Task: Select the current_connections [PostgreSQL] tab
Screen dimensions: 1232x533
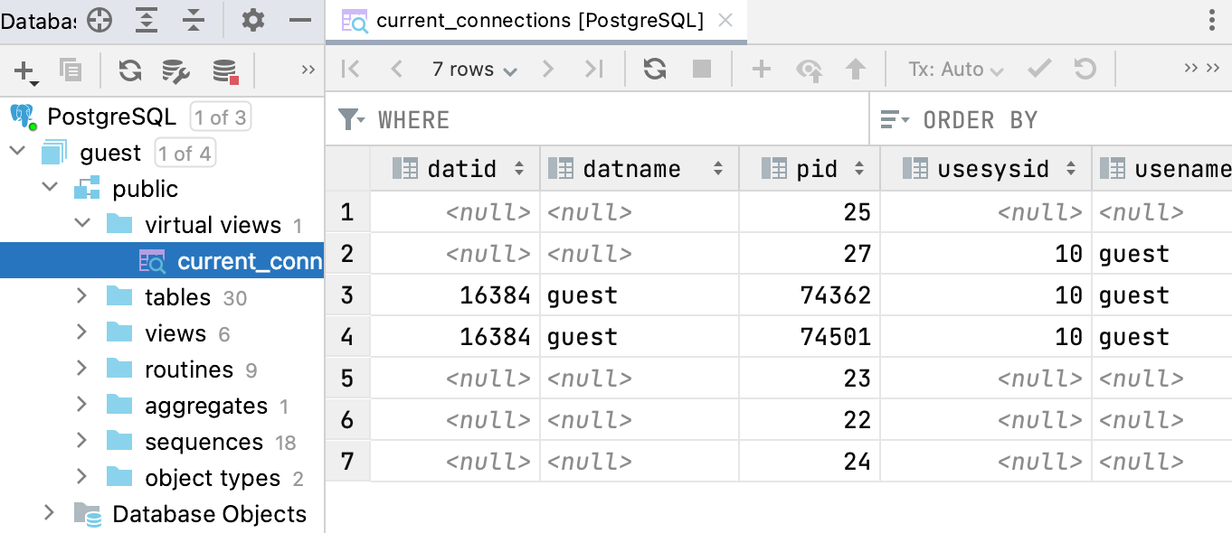Action: (x=539, y=21)
